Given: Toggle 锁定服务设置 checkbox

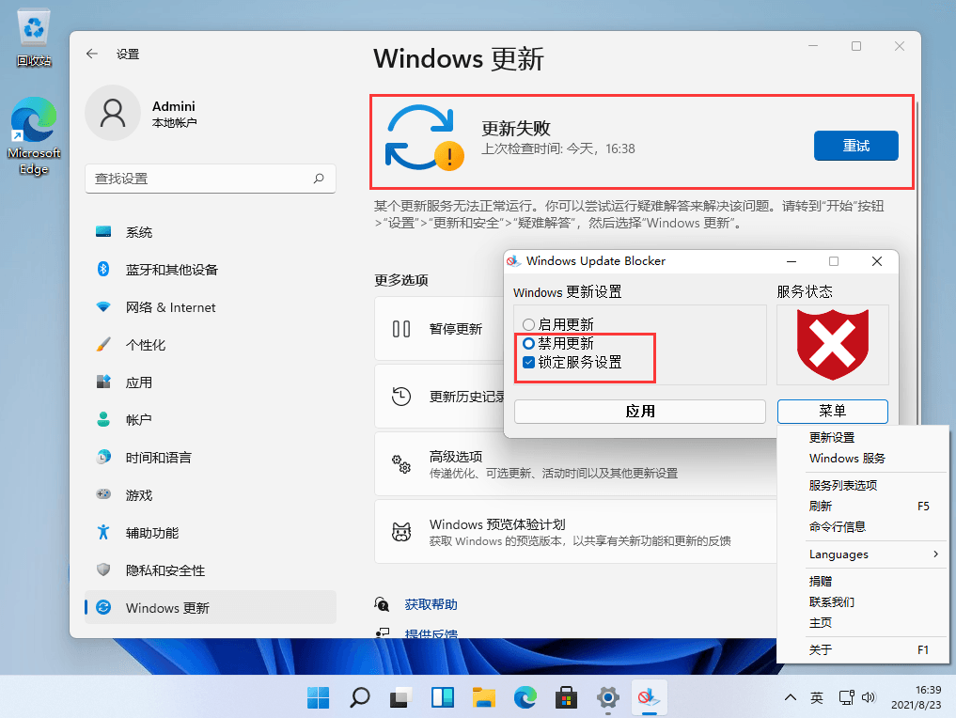Looking at the screenshot, I should pos(528,363).
